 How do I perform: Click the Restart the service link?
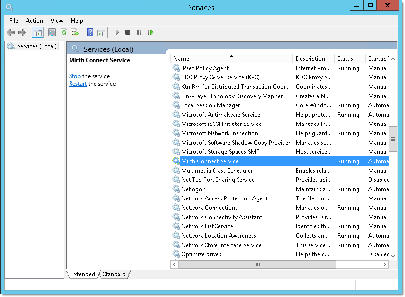[x=78, y=84]
